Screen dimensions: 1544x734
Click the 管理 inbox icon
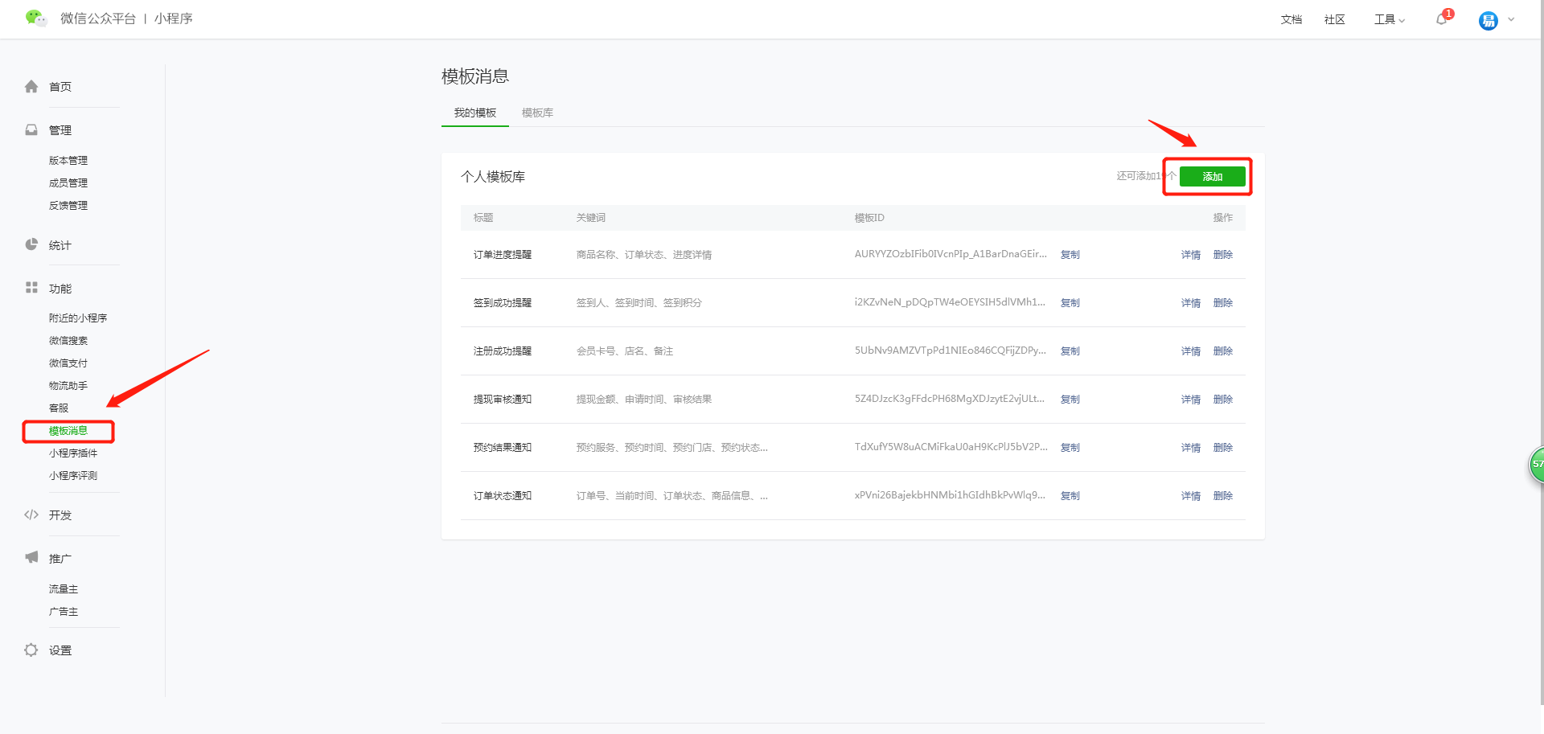(x=31, y=130)
